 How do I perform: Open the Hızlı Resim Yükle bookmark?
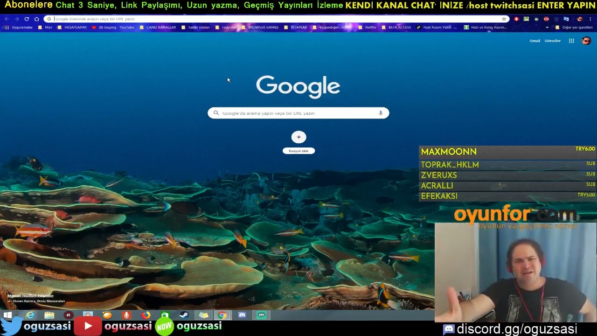437,27
